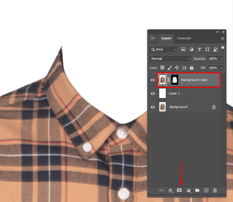Delete layer trash icon

point(215,190)
